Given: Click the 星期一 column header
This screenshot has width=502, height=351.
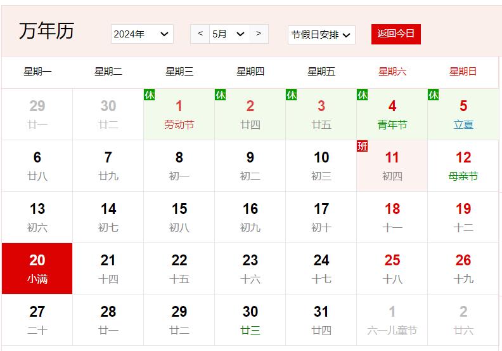Looking at the screenshot, I should (x=37, y=72).
